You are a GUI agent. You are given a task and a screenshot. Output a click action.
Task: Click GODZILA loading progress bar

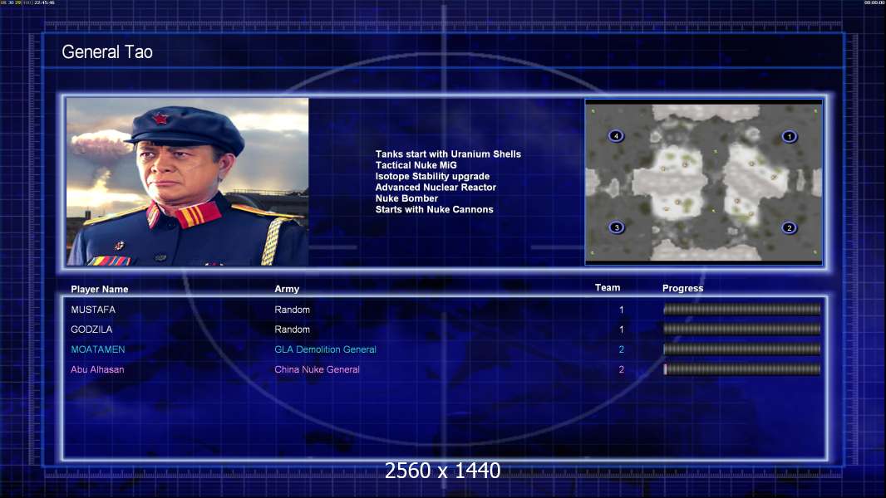click(x=741, y=329)
